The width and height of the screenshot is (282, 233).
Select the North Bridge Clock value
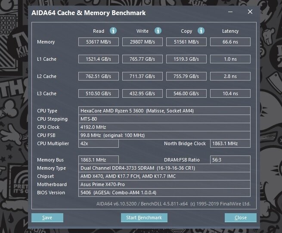tap(230, 143)
